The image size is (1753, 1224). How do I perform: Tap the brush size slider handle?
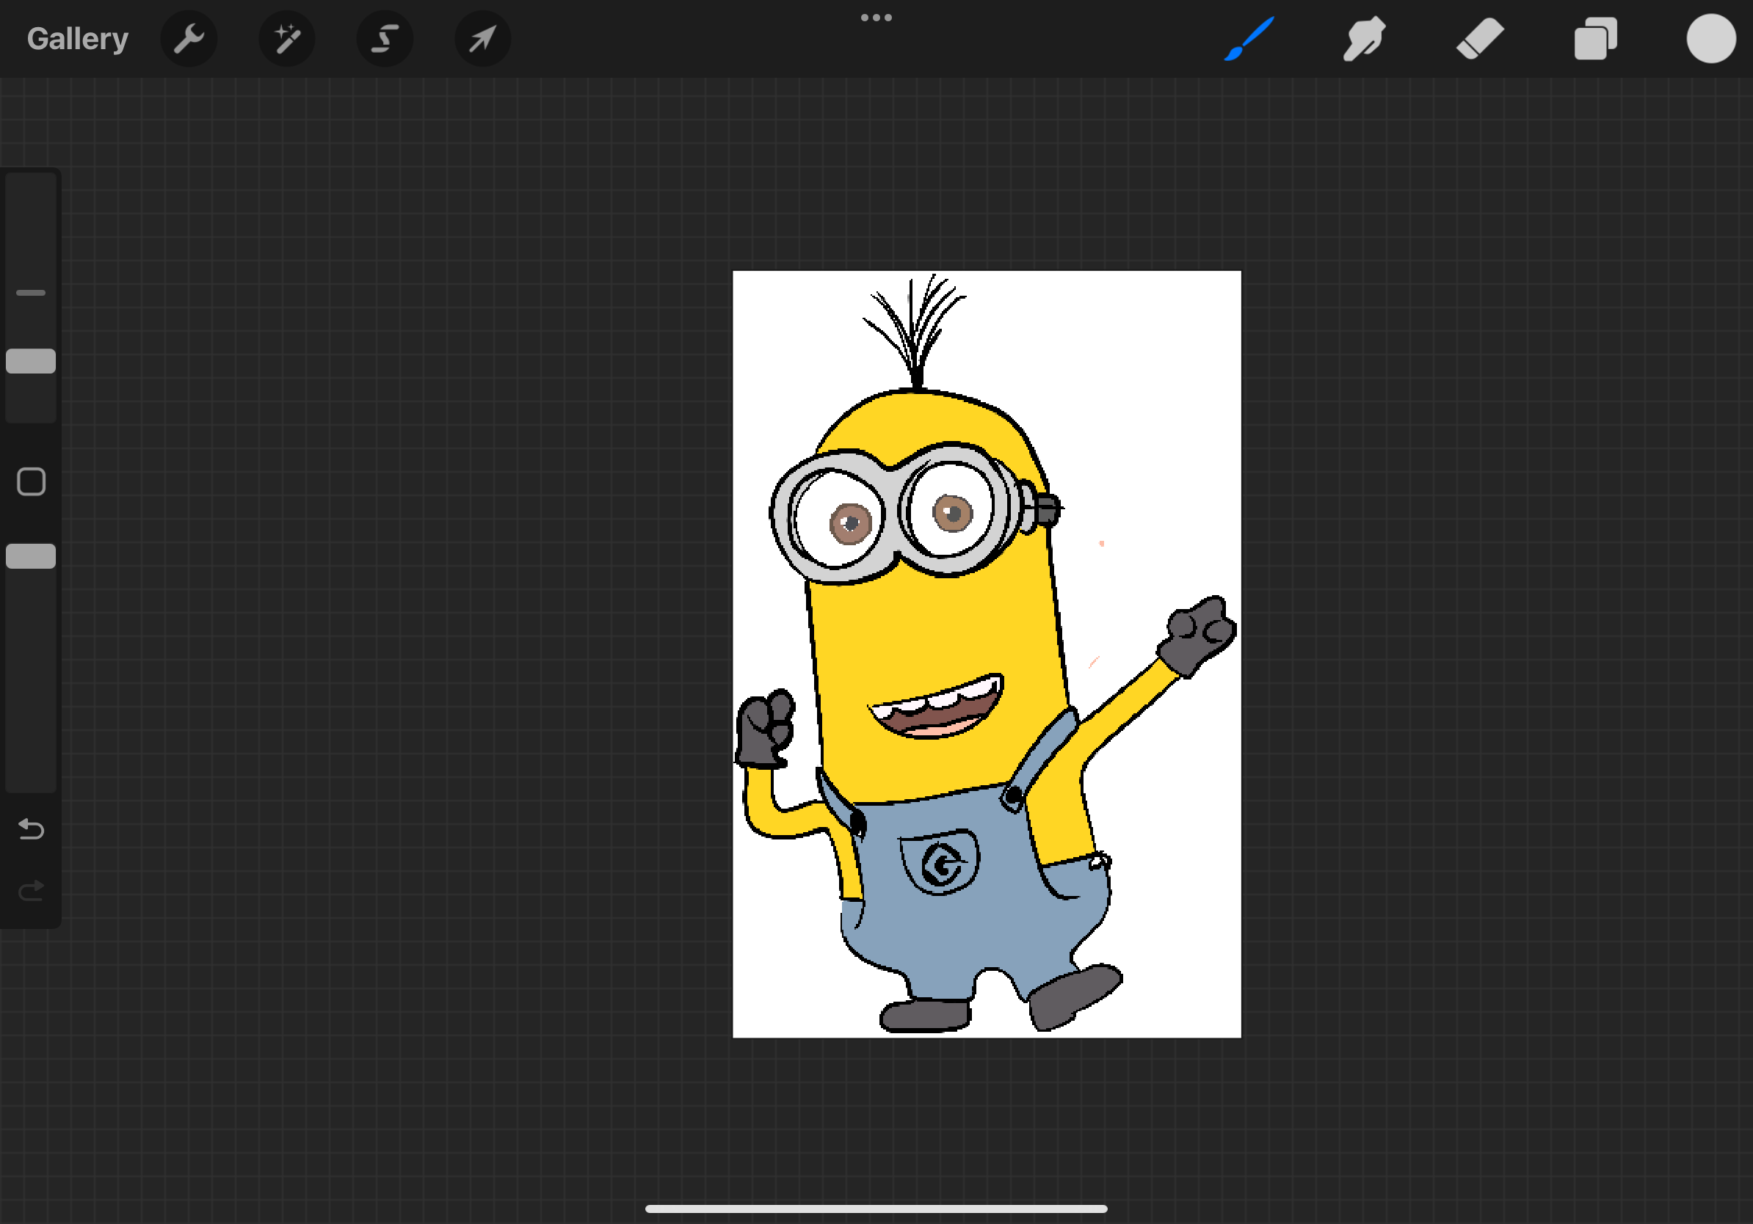[31, 362]
